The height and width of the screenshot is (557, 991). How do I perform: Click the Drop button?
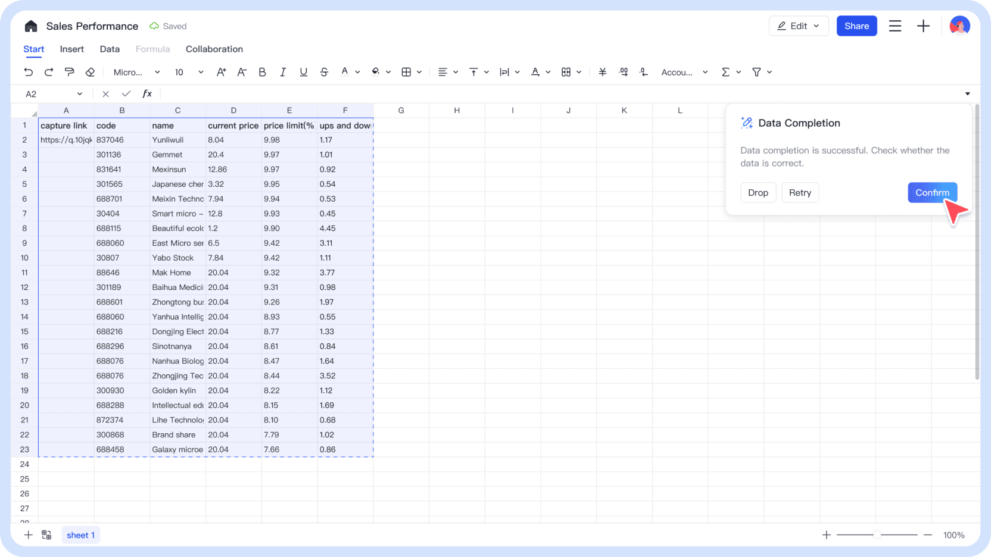pyautogui.click(x=758, y=193)
